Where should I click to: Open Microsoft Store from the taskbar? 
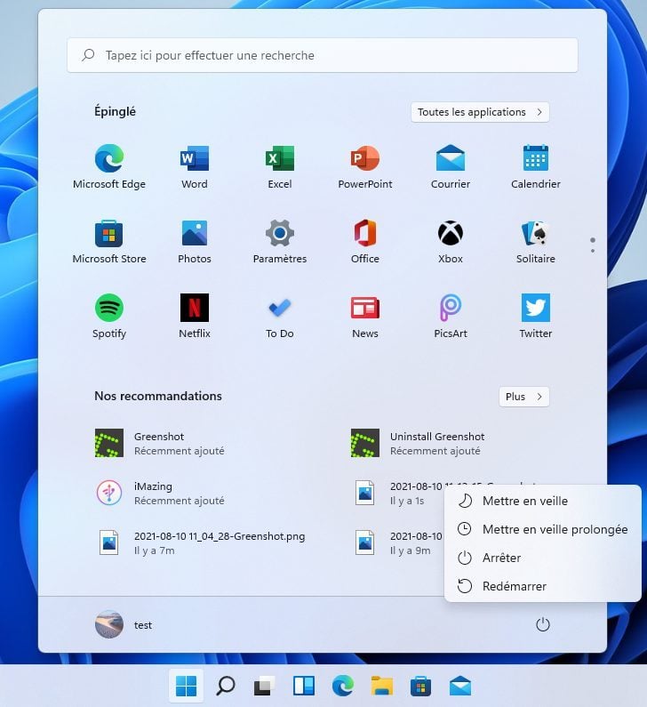coord(421,686)
